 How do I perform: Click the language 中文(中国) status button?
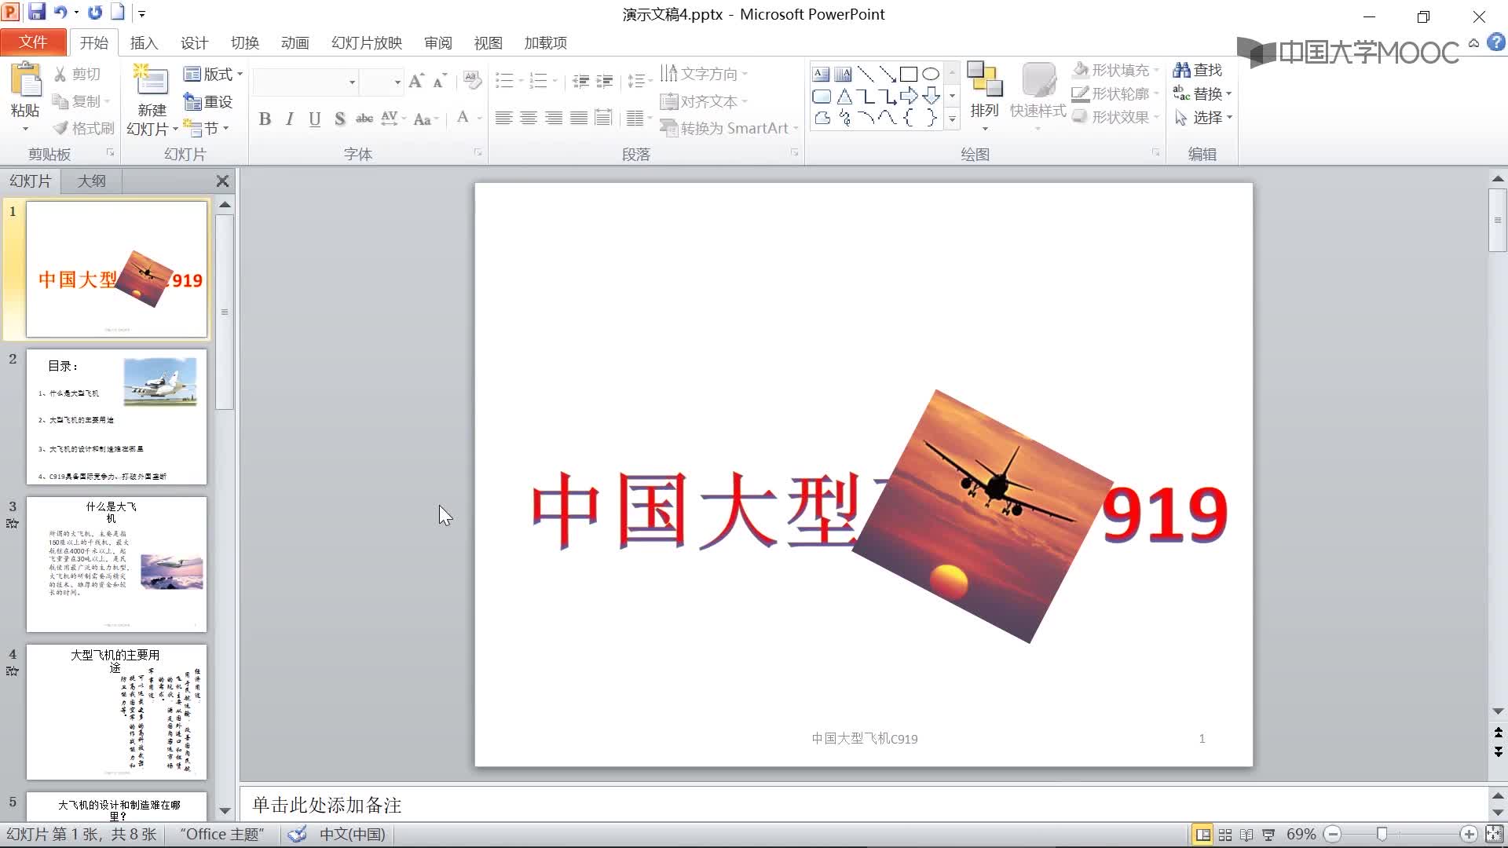[x=353, y=834]
